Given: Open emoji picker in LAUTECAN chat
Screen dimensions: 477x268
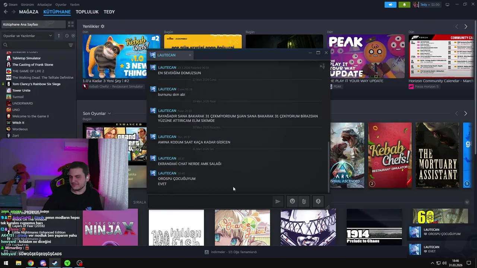Looking at the screenshot, I should [293, 201].
